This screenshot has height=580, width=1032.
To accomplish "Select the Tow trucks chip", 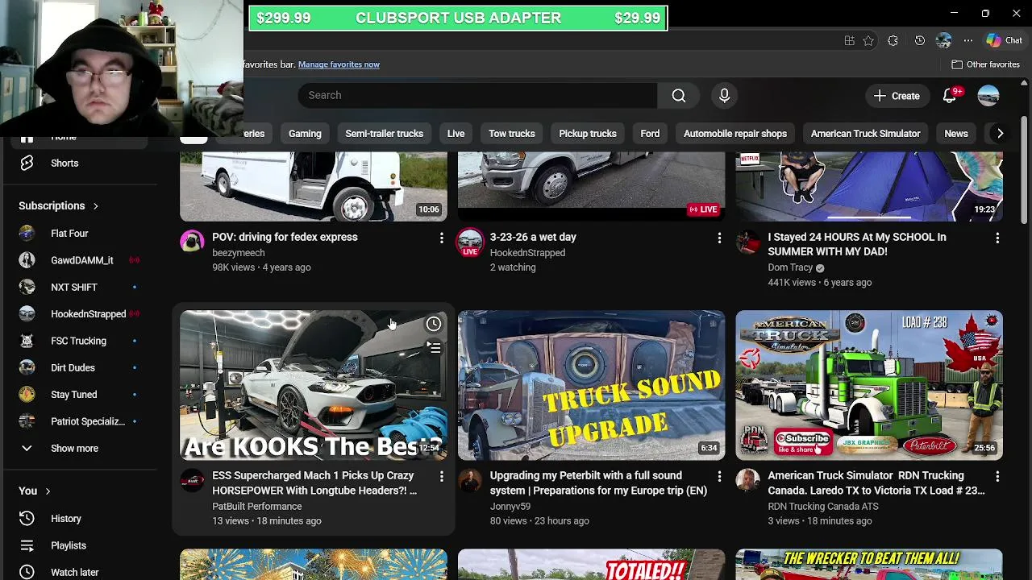I will tap(511, 134).
